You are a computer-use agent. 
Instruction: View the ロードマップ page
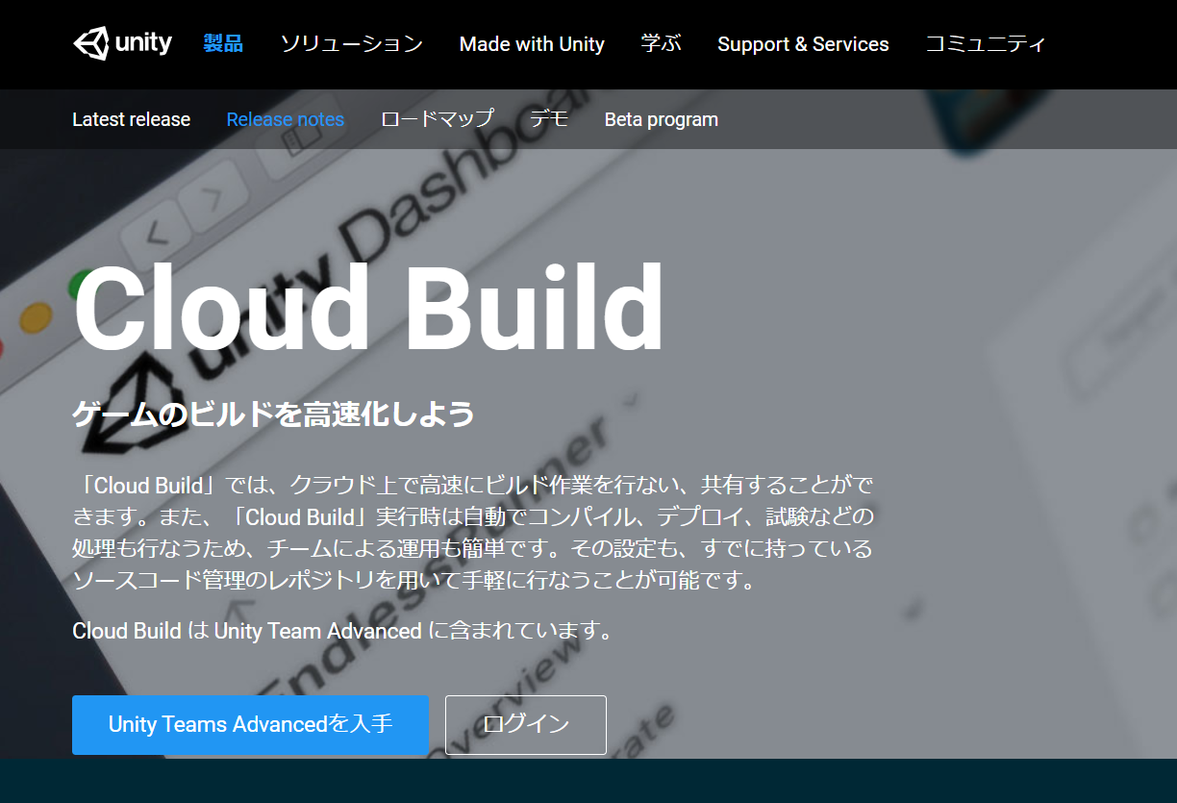click(x=437, y=119)
